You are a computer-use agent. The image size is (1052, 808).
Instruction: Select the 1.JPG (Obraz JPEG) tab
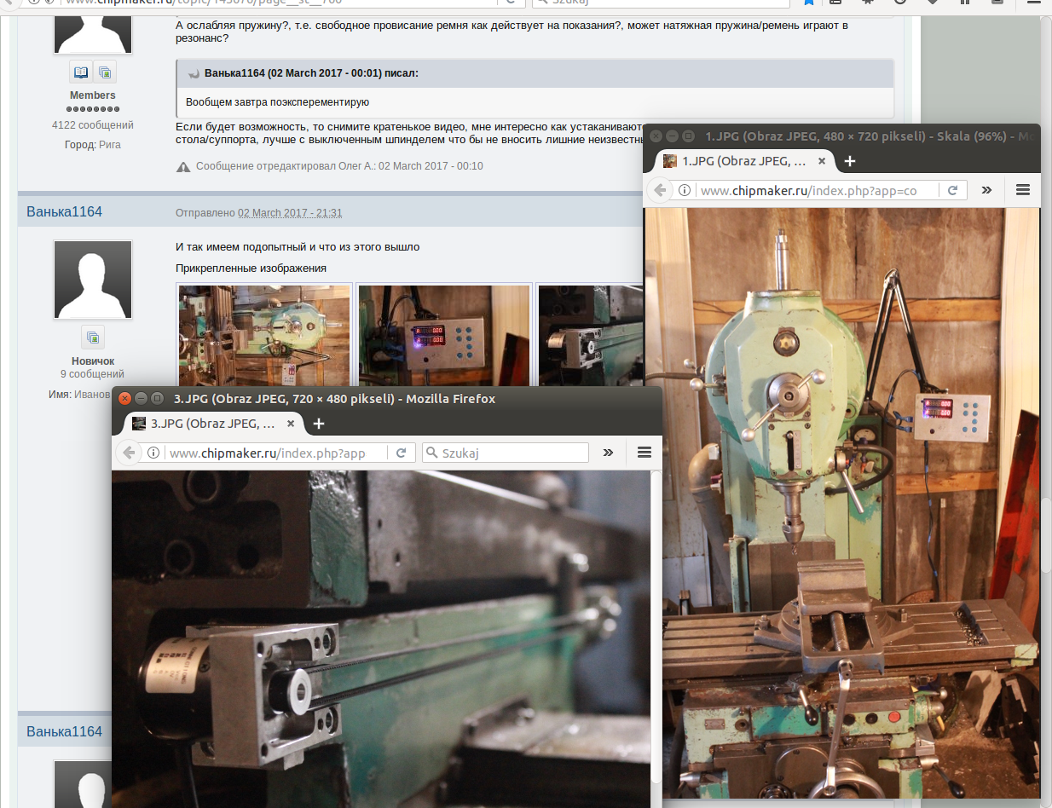point(745,161)
